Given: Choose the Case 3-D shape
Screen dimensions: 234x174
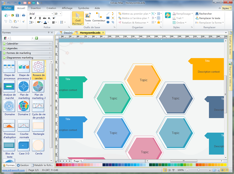Looking at the screenshot, I should [x=24, y=147].
